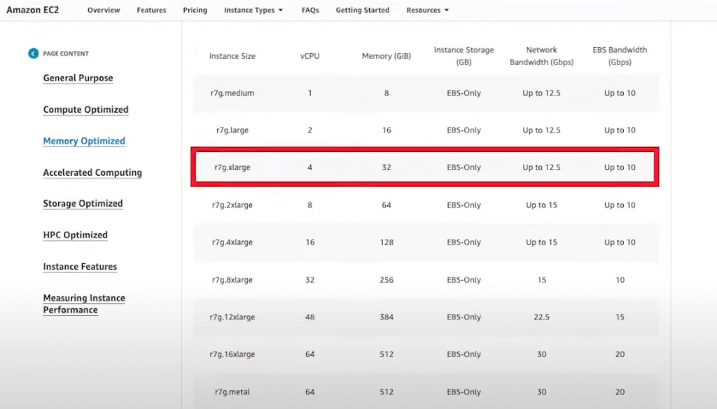Open the Pricing page link

[x=195, y=11]
